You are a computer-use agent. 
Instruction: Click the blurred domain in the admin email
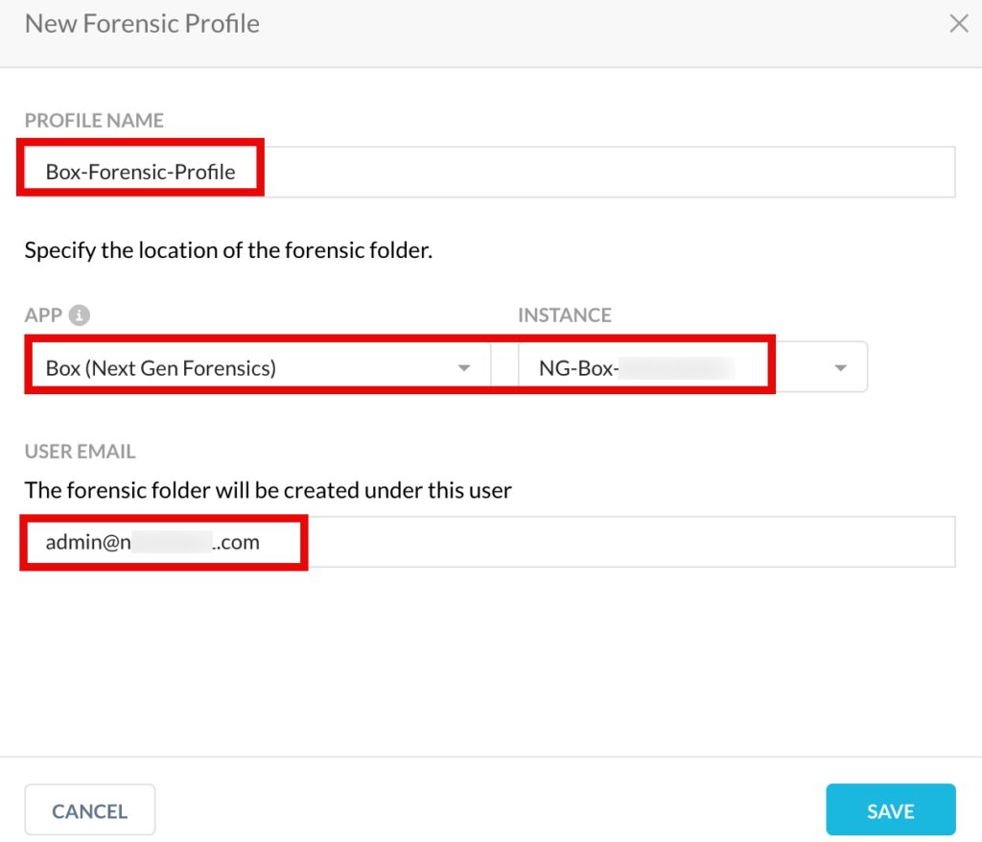(x=172, y=542)
